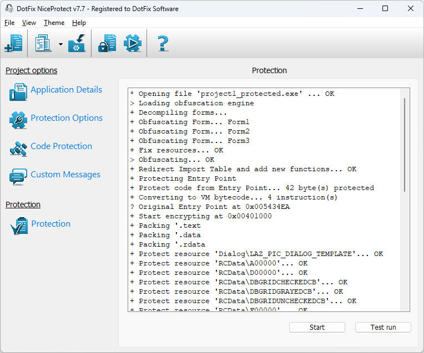Viewport: 424px width, 353px height.
Task: Click the Protection checklist icon
Action: pos(19,226)
